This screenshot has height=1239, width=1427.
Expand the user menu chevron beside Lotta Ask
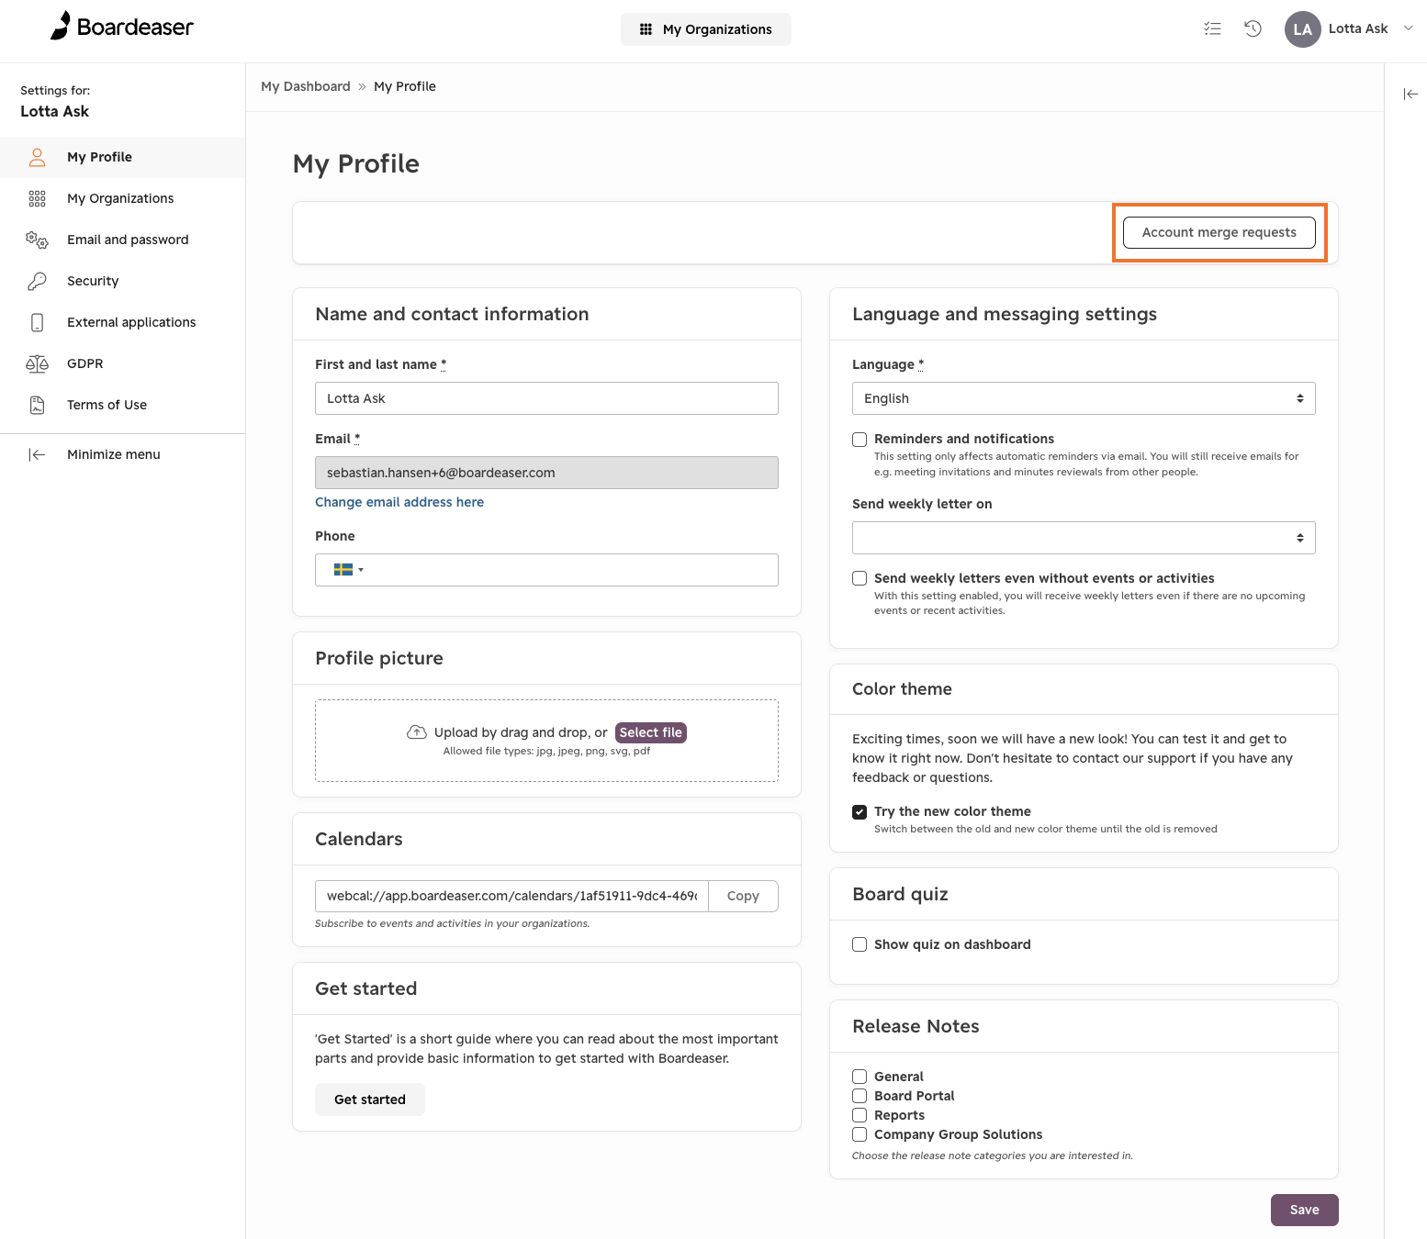[x=1408, y=28]
